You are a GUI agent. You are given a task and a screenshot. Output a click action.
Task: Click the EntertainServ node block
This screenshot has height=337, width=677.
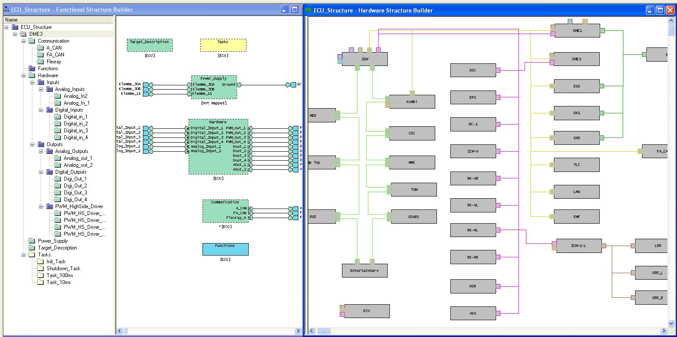point(365,271)
